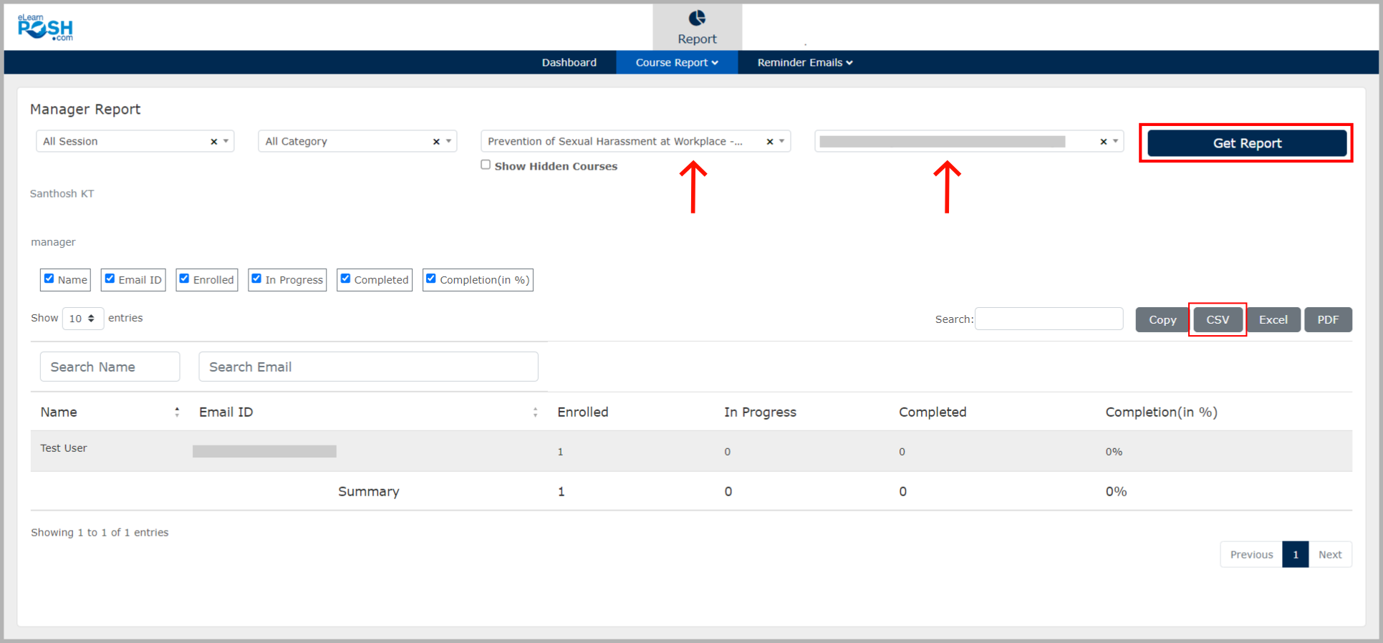Toggle the In Progress column checkbox

point(256,279)
